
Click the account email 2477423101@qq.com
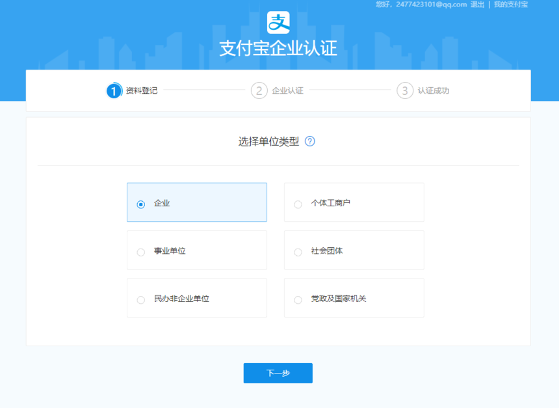coord(432,5)
